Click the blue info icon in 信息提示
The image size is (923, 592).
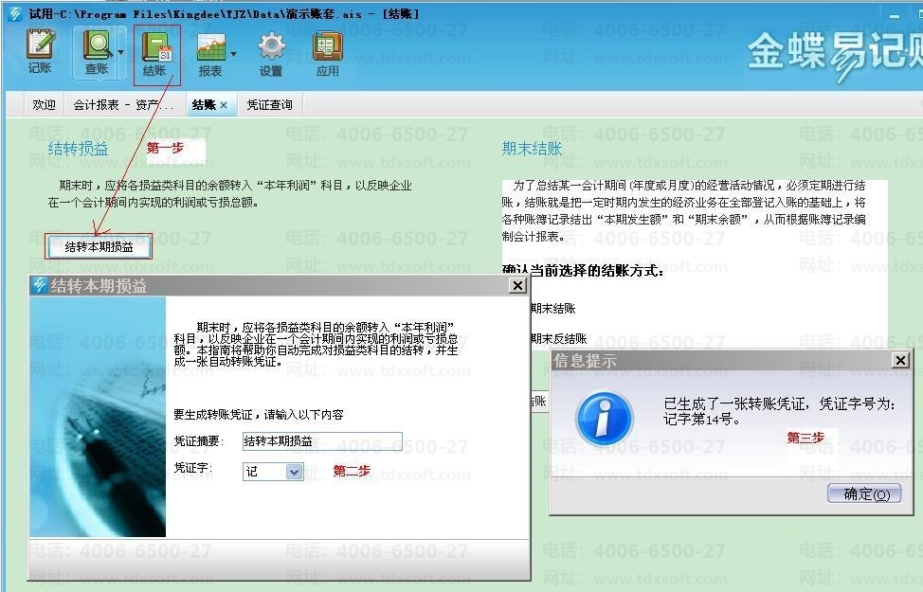(x=606, y=418)
